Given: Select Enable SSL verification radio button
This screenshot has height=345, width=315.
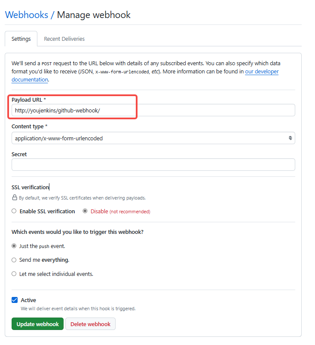Looking at the screenshot, I should (14, 211).
